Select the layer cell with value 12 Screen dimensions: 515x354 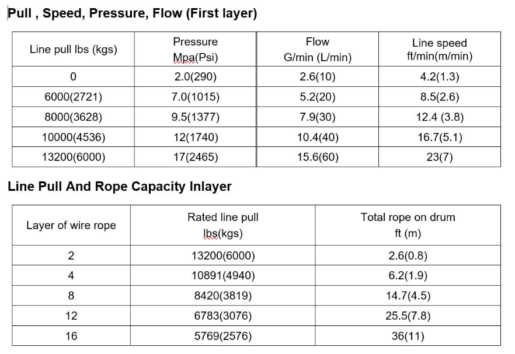click(x=71, y=316)
